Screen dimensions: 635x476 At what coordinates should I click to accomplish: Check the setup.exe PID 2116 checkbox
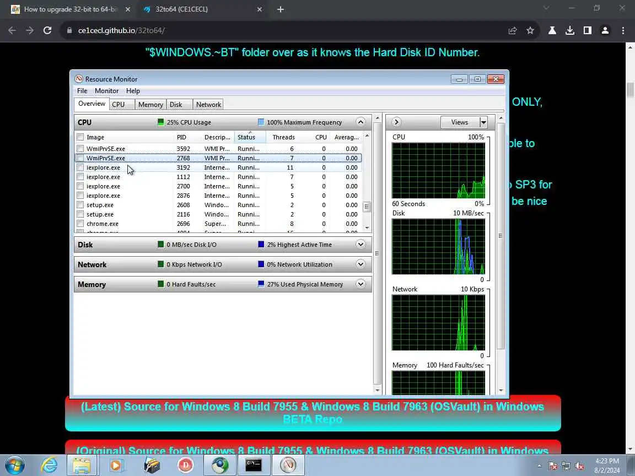[x=80, y=214]
